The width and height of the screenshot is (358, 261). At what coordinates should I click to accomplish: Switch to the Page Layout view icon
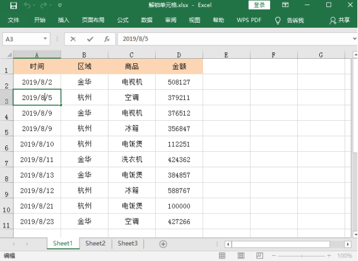(x=241, y=256)
